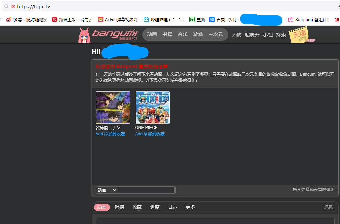Image resolution: width=340 pixels, height=224 pixels.
Task: Go to the 超展开 section
Action: [x=252, y=35]
